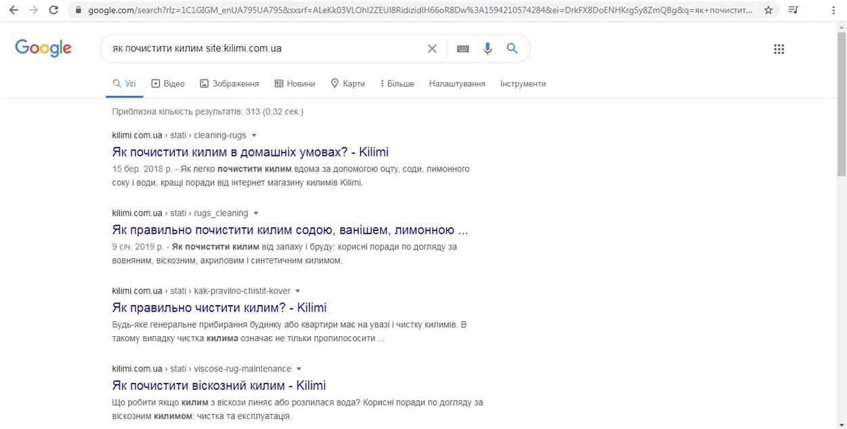Image resolution: width=847 pixels, height=429 pixels.
Task: Click the padlock site info icon
Action: pyautogui.click(x=79, y=10)
